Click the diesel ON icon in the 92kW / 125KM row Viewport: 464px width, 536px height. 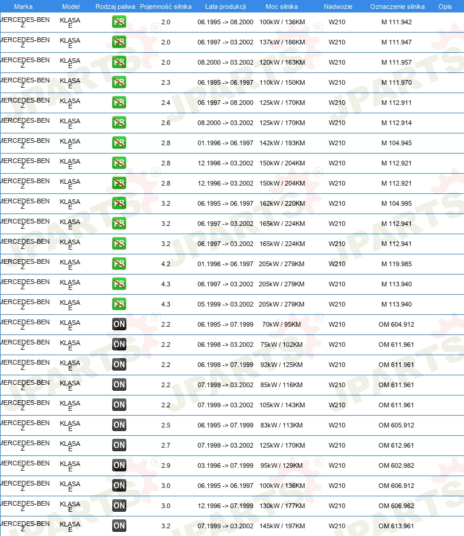tap(119, 365)
